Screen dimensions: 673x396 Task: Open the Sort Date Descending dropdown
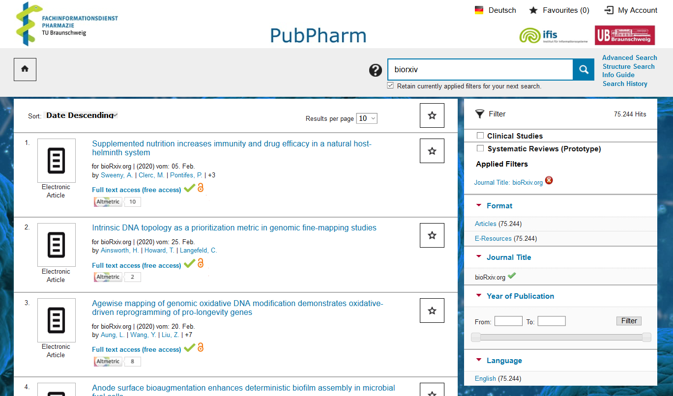pyautogui.click(x=82, y=115)
